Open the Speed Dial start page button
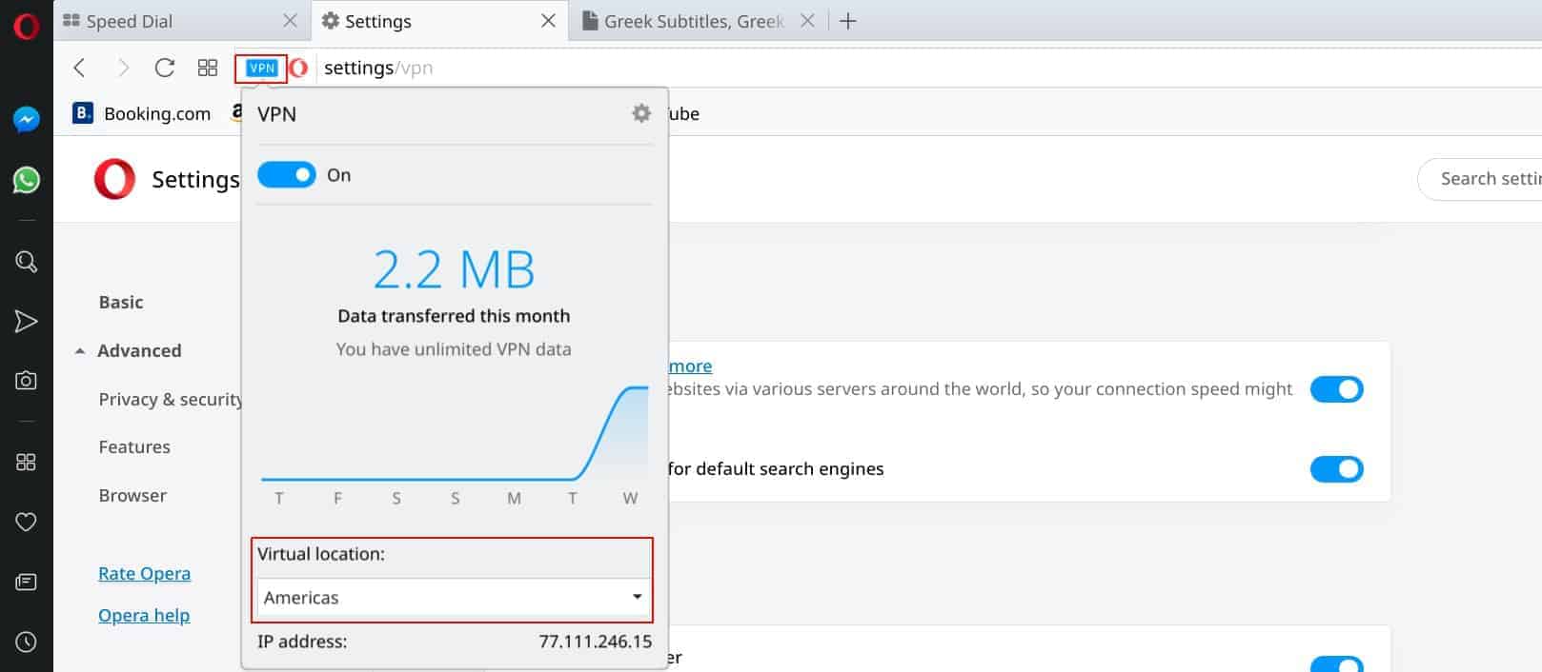1542x672 pixels. 208,68
